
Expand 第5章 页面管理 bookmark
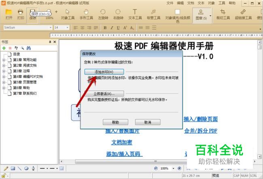coord(4,82)
